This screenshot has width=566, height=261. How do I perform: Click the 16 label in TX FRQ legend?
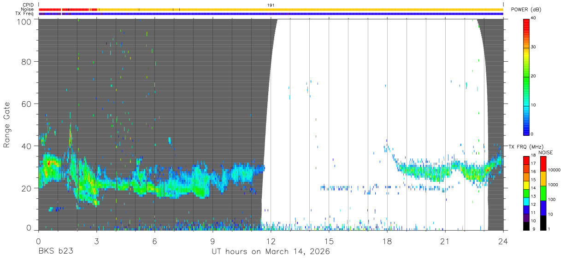[x=533, y=172]
